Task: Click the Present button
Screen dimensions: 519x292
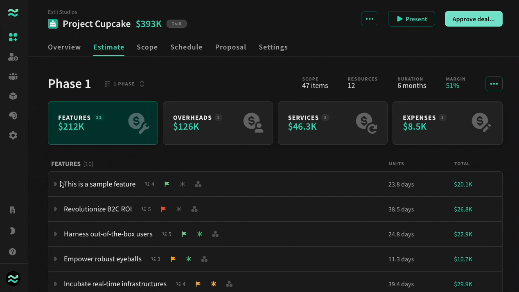Action: [x=411, y=19]
